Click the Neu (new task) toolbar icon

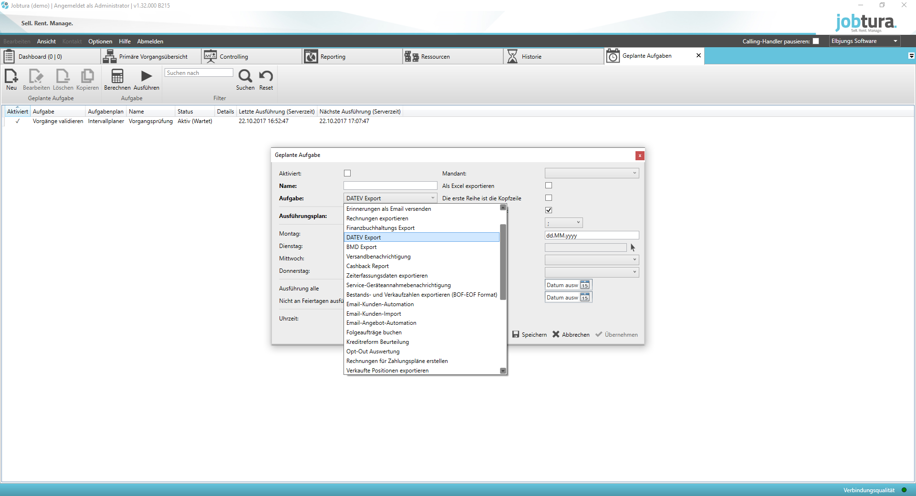(11, 76)
